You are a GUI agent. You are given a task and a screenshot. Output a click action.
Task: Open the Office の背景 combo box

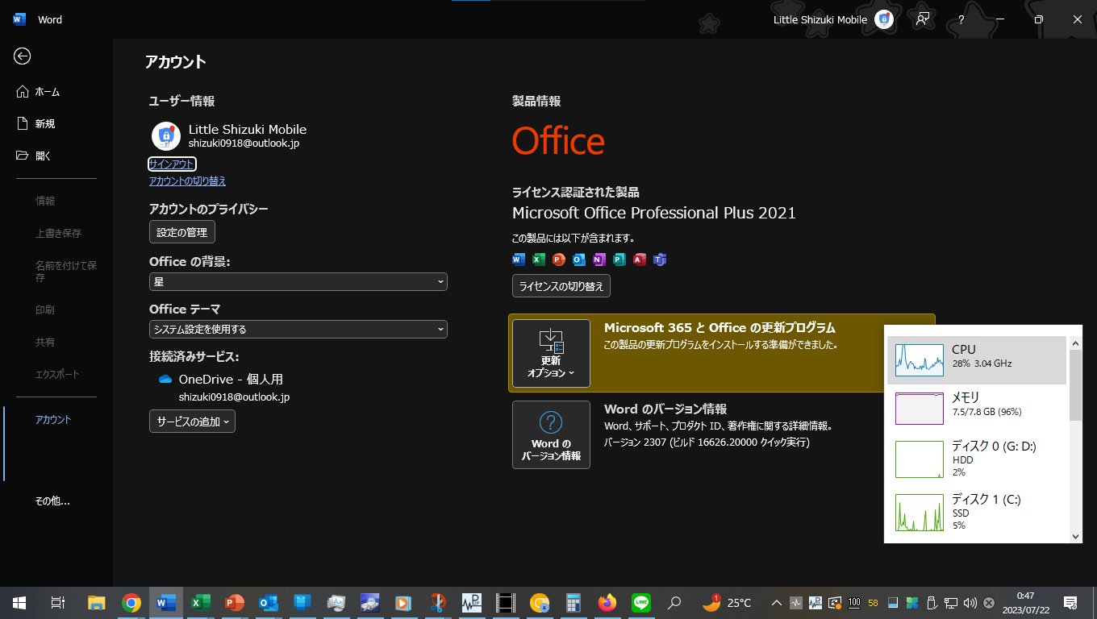click(x=298, y=282)
